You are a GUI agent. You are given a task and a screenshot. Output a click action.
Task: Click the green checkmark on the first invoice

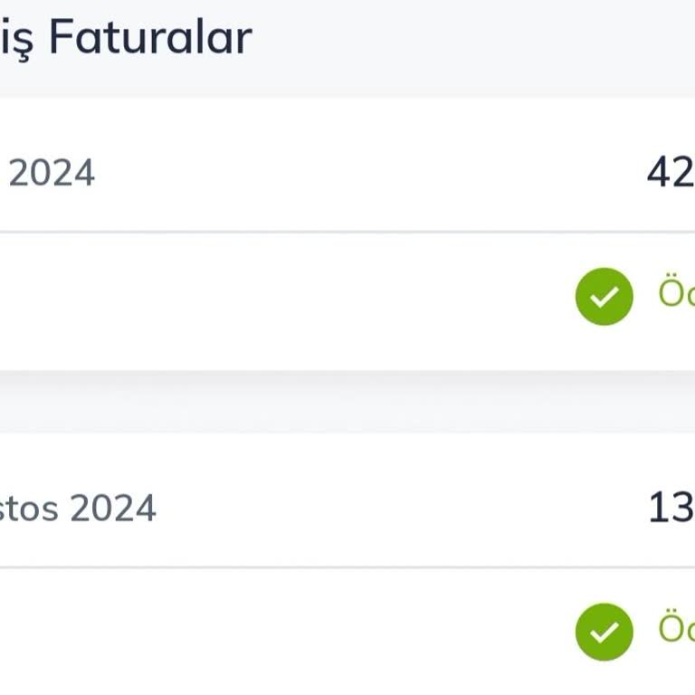tap(604, 296)
